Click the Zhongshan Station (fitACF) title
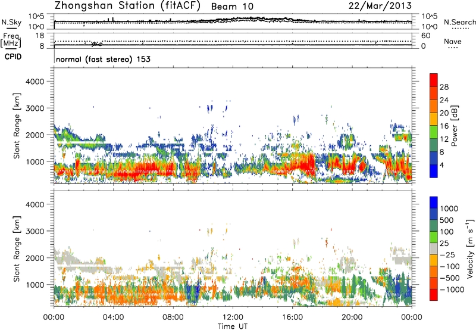 pyautogui.click(x=127, y=6)
